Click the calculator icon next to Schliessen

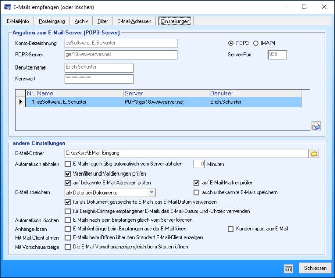[x=288, y=268]
